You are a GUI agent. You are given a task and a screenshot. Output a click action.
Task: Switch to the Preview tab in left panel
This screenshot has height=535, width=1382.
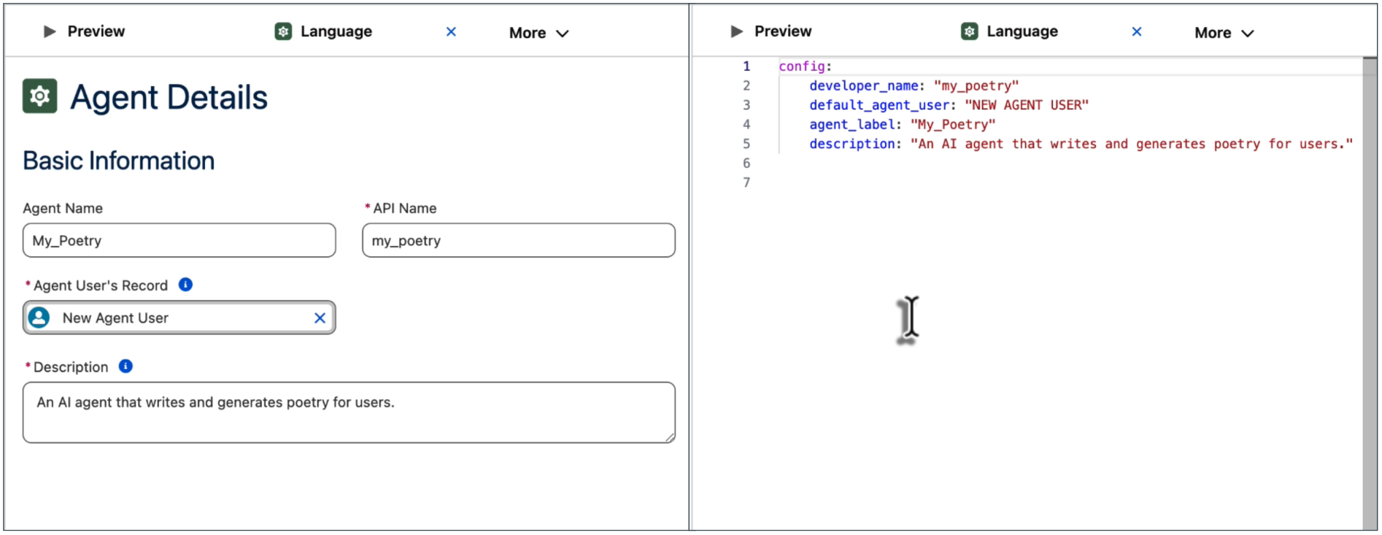[x=95, y=31]
